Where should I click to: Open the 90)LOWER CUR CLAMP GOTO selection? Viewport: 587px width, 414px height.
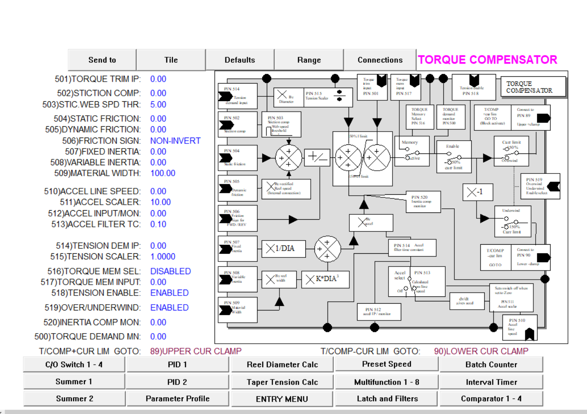(481, 351)
